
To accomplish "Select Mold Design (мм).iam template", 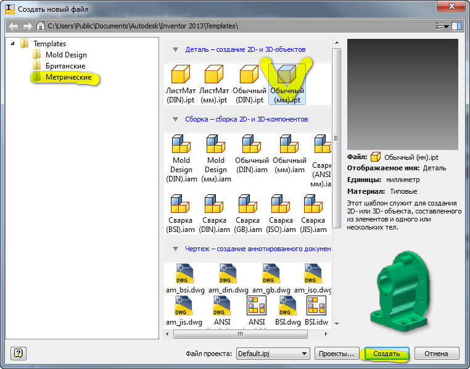I will 216,159.
